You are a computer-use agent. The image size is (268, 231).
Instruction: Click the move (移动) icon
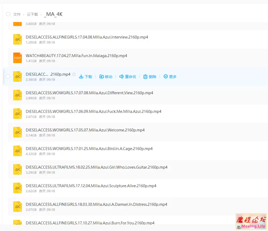point(102,77)
